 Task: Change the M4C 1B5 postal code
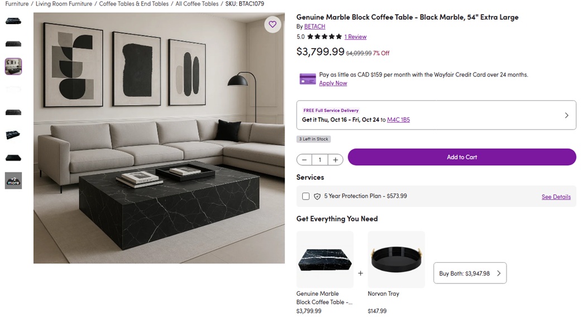398,120
